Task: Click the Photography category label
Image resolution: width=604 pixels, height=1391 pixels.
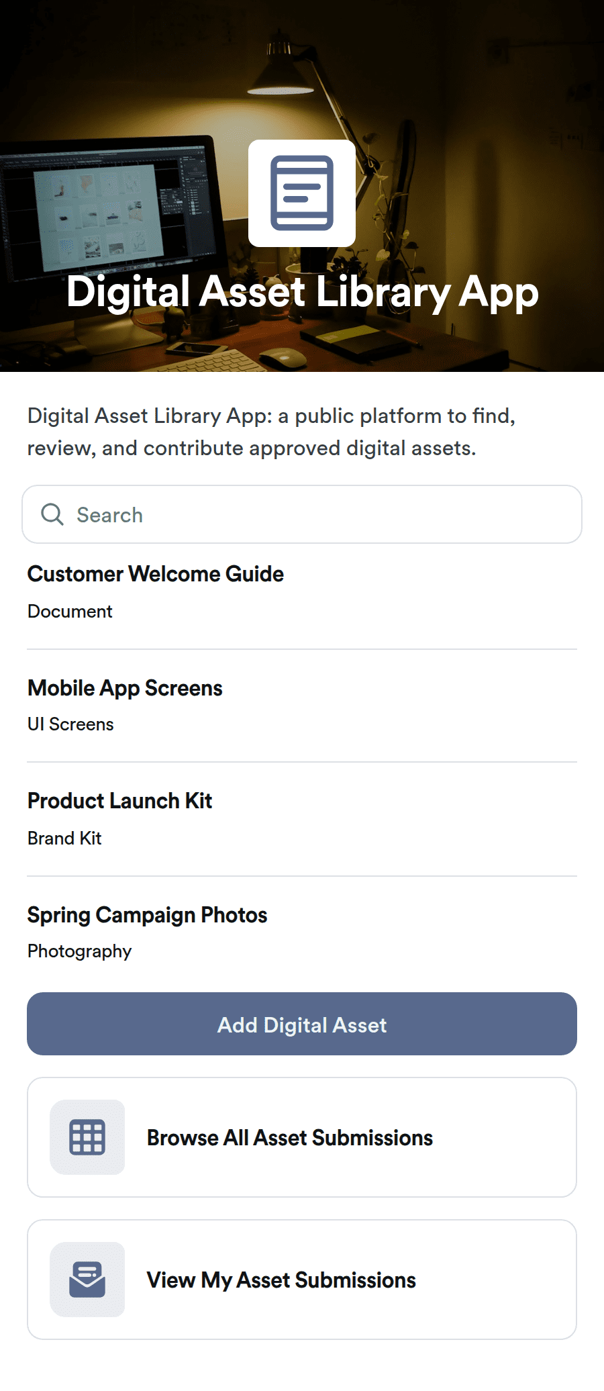Action: pyautogui.click(x=79, y=951)
